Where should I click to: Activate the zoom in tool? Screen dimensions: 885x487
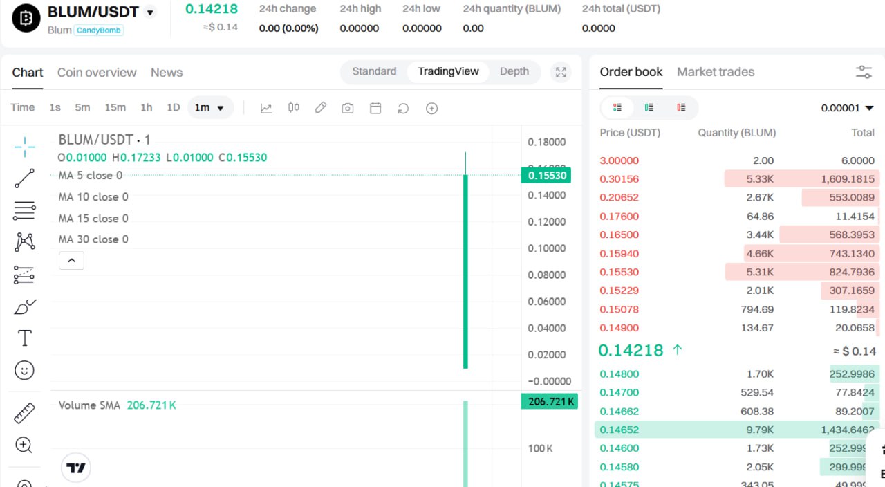pyautogui.click(x=24, y=445)
